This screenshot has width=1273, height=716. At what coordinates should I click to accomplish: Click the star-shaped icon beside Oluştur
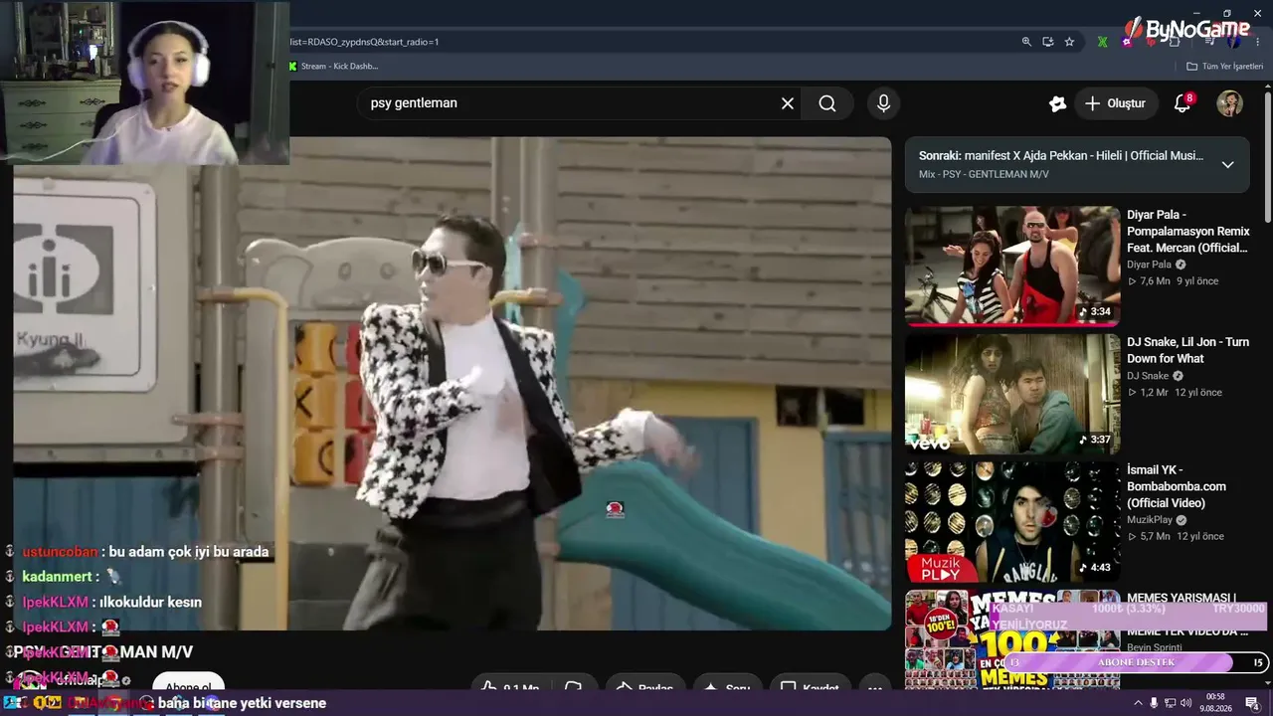(x=1057, y=103)
